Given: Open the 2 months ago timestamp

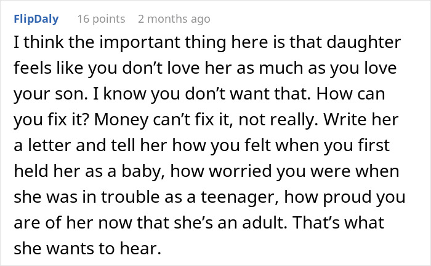Looking at the screenshot, I should (x=174, y=19).
